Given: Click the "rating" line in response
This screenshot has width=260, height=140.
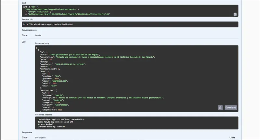Looking at the screenshot, I should click(46, 62).
